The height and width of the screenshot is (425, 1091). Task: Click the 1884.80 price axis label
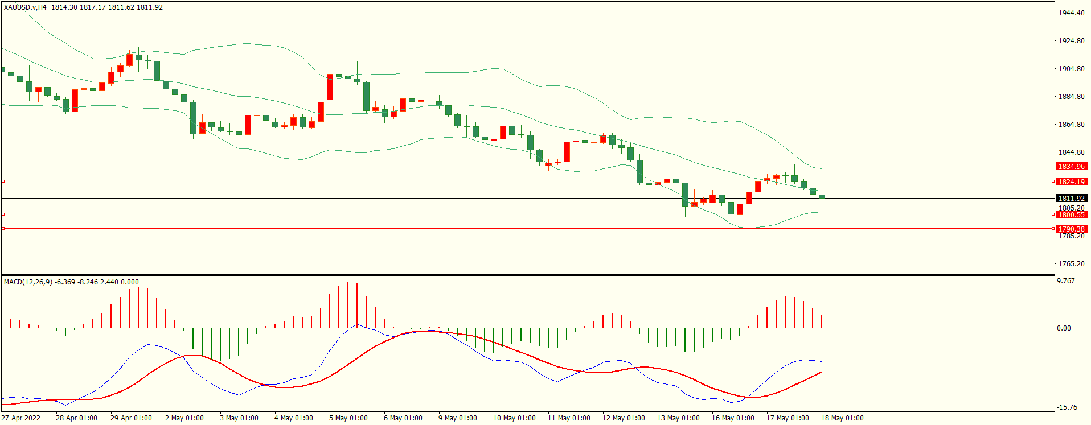pos(1071,97)
